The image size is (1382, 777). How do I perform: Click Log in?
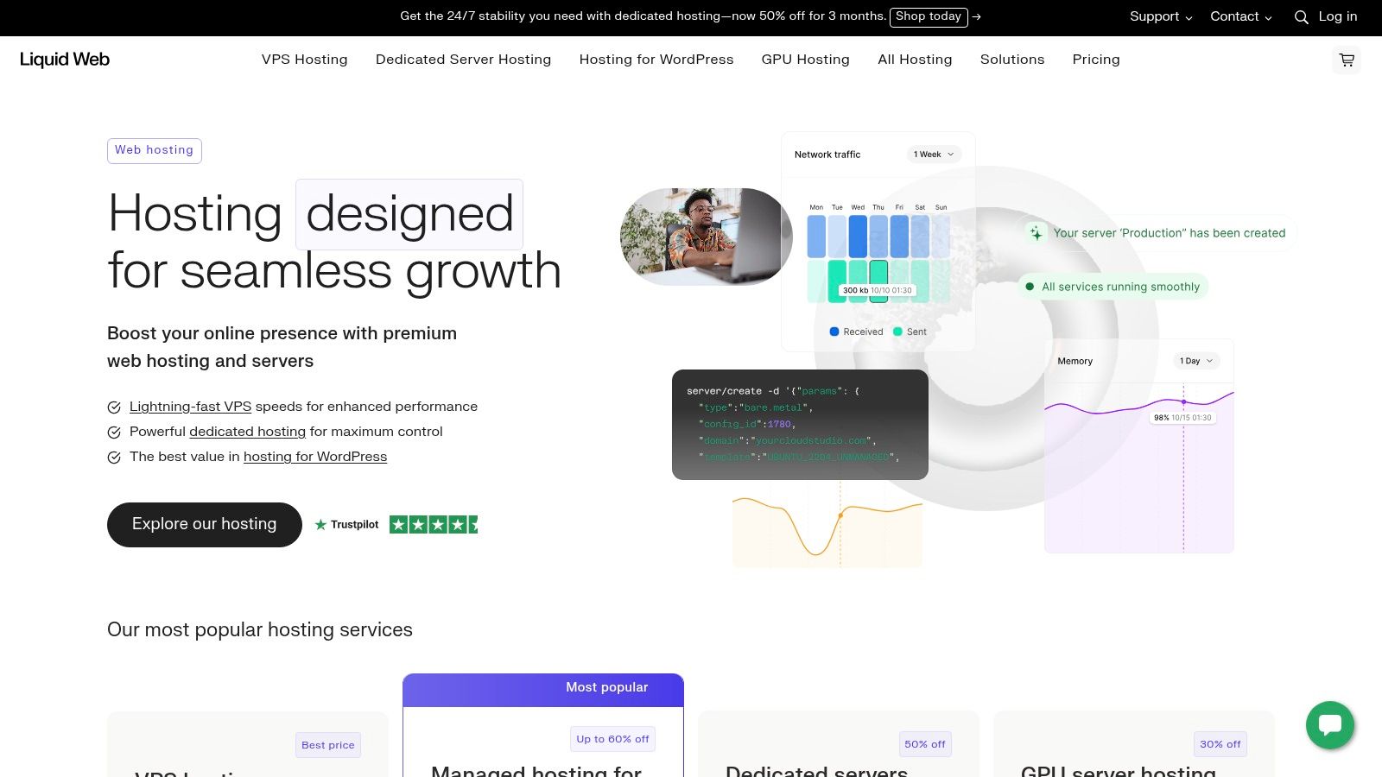tap(1338, 16)
